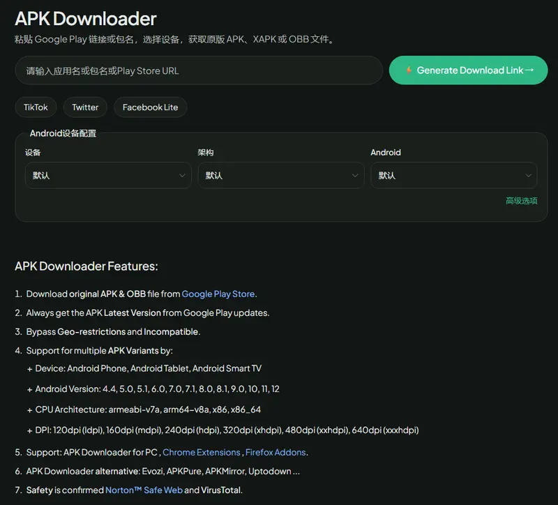The height and width of the screenshot is (505, 558).
Task: Click the 架构 field label
Action: click(x=206, y=153)
